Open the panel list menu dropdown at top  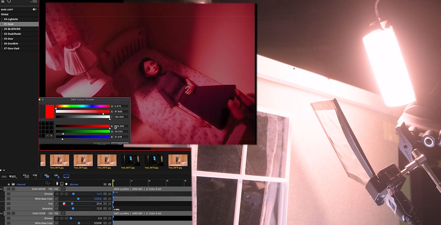coord(34,1)
